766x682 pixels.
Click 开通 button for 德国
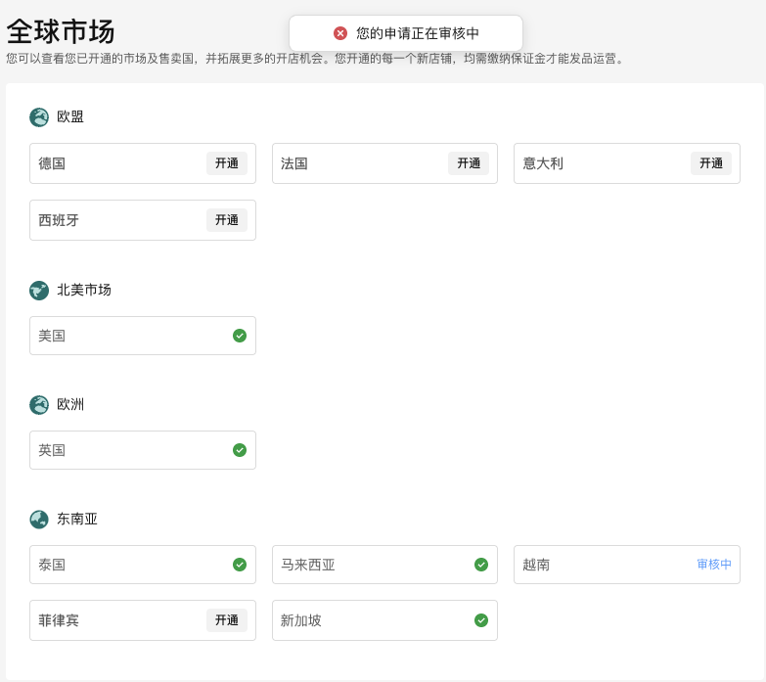click(x=227, y=163)
